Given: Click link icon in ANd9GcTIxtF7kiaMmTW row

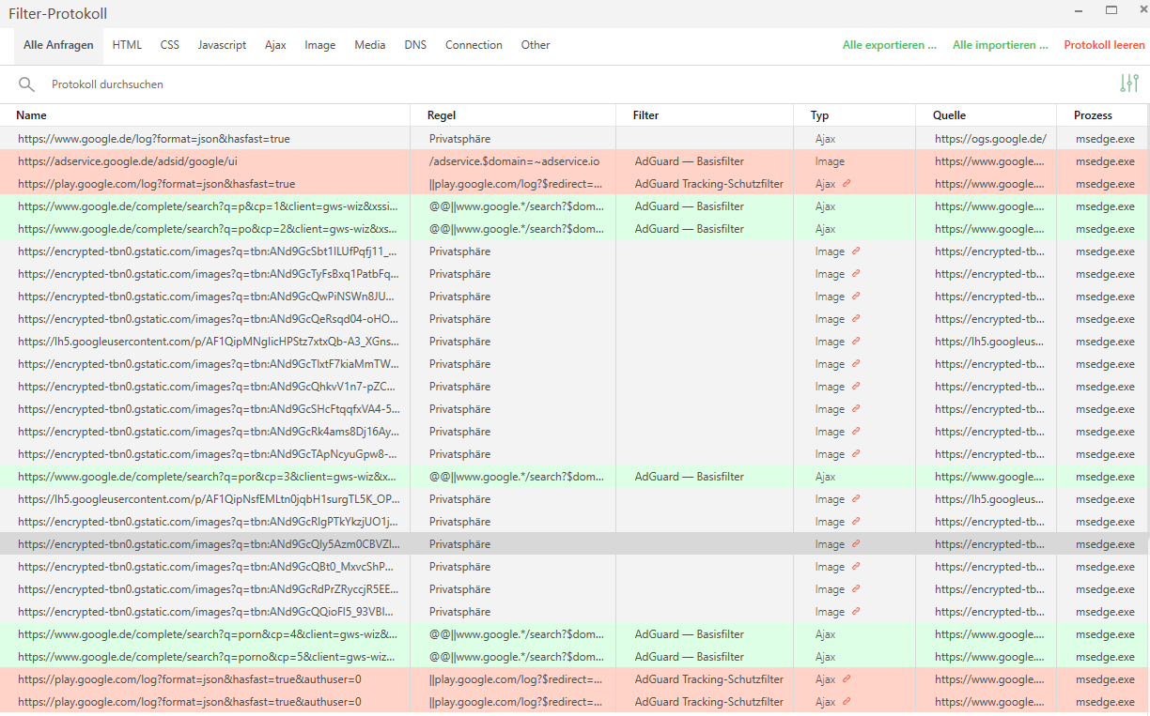Looking at the screenshot, I should coord(856,364).
